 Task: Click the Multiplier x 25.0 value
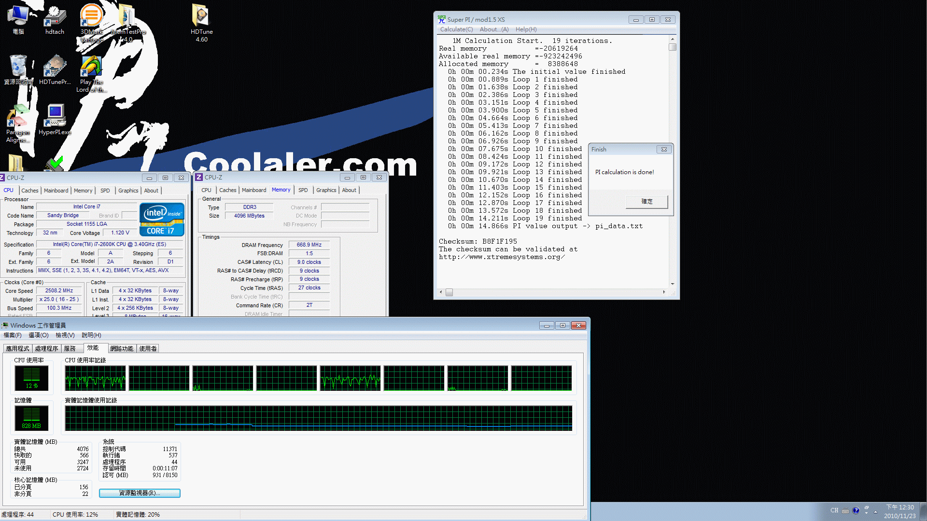pyautogui.click(x=59, y=300)
